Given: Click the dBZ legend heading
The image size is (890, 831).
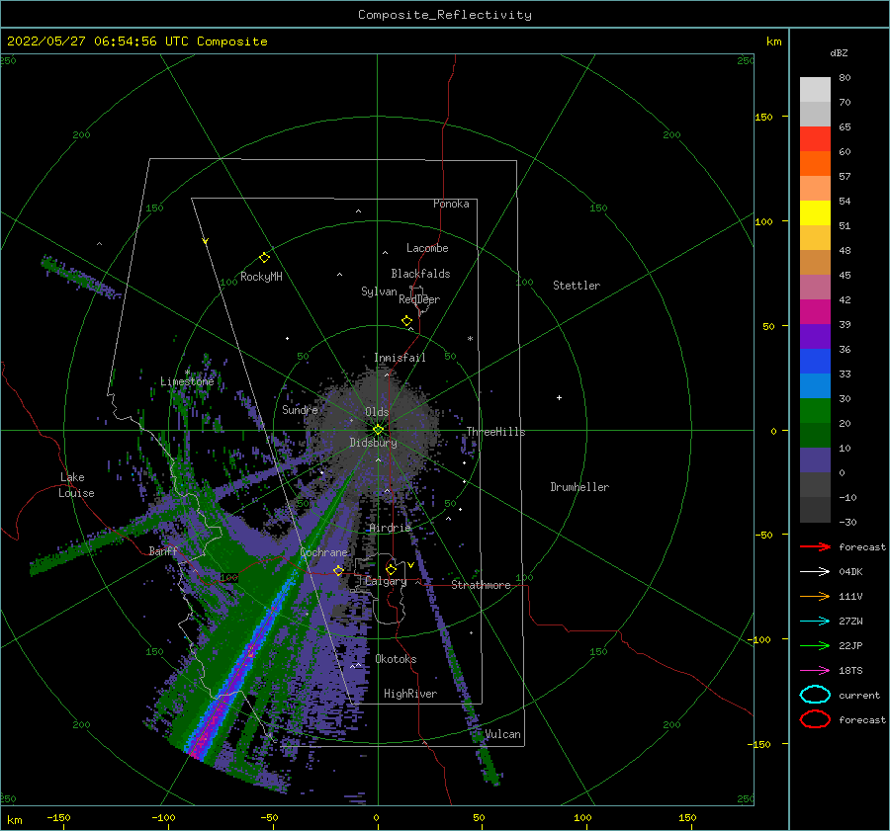Looking at the screenshot, I should (x=839, y=52).
